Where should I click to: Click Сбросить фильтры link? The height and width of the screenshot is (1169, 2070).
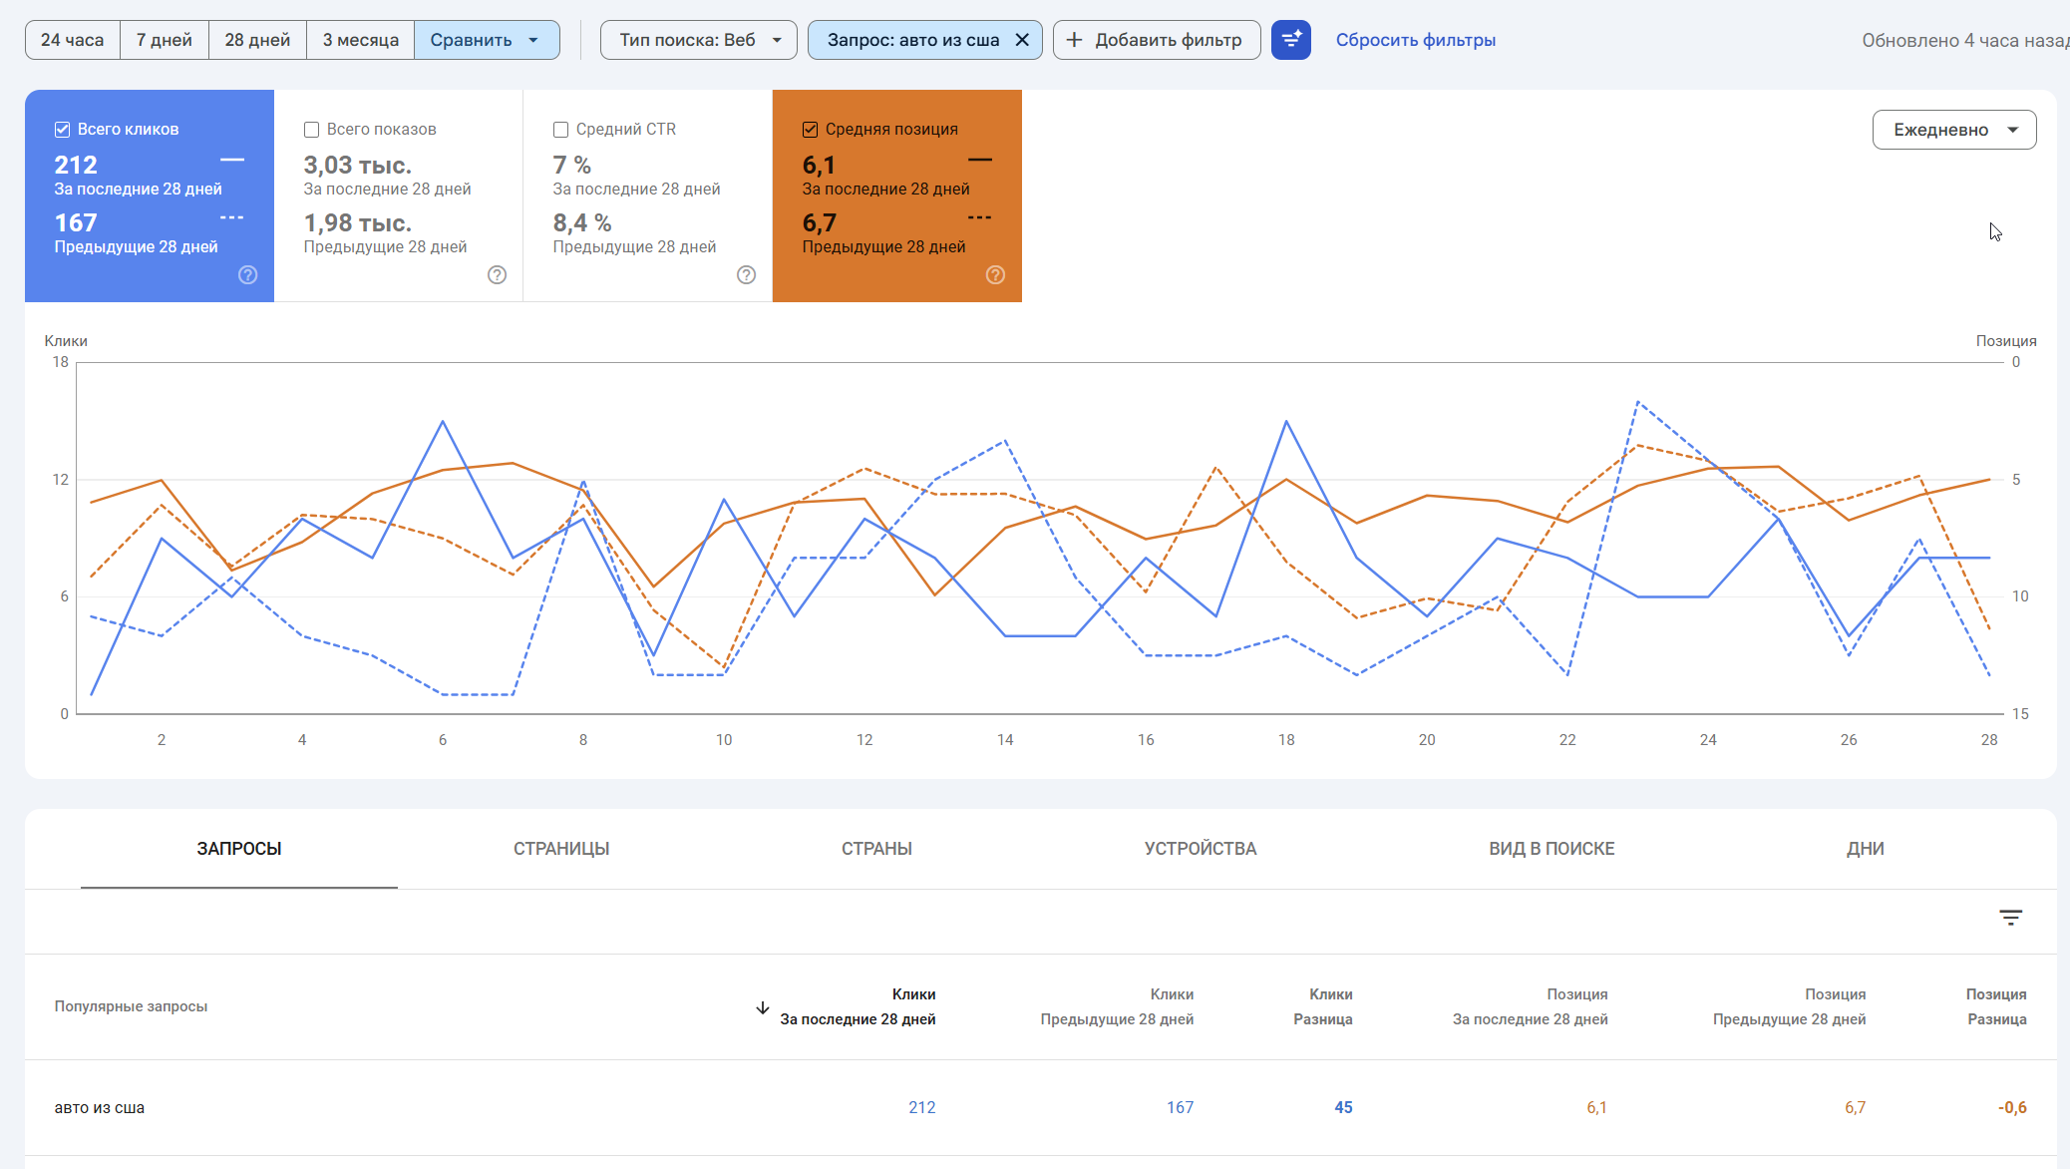(x=1415, y=40)
